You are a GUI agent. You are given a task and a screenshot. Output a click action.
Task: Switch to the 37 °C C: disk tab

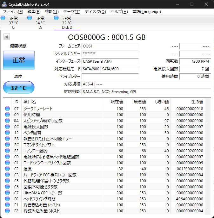(14, 23)
